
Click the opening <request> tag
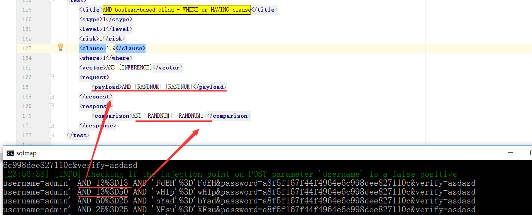point(94,77)
